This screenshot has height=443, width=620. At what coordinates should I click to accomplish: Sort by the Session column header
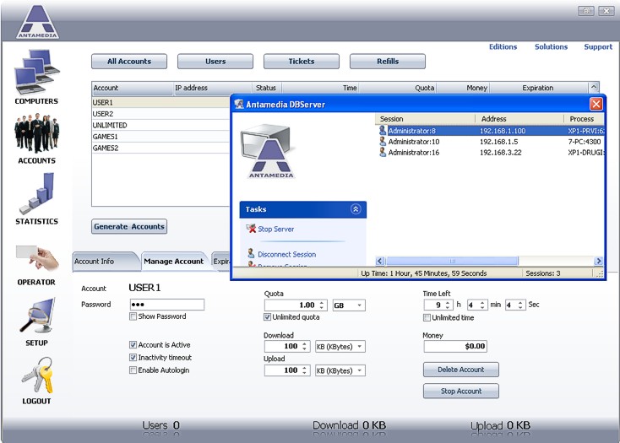point(426,119)
